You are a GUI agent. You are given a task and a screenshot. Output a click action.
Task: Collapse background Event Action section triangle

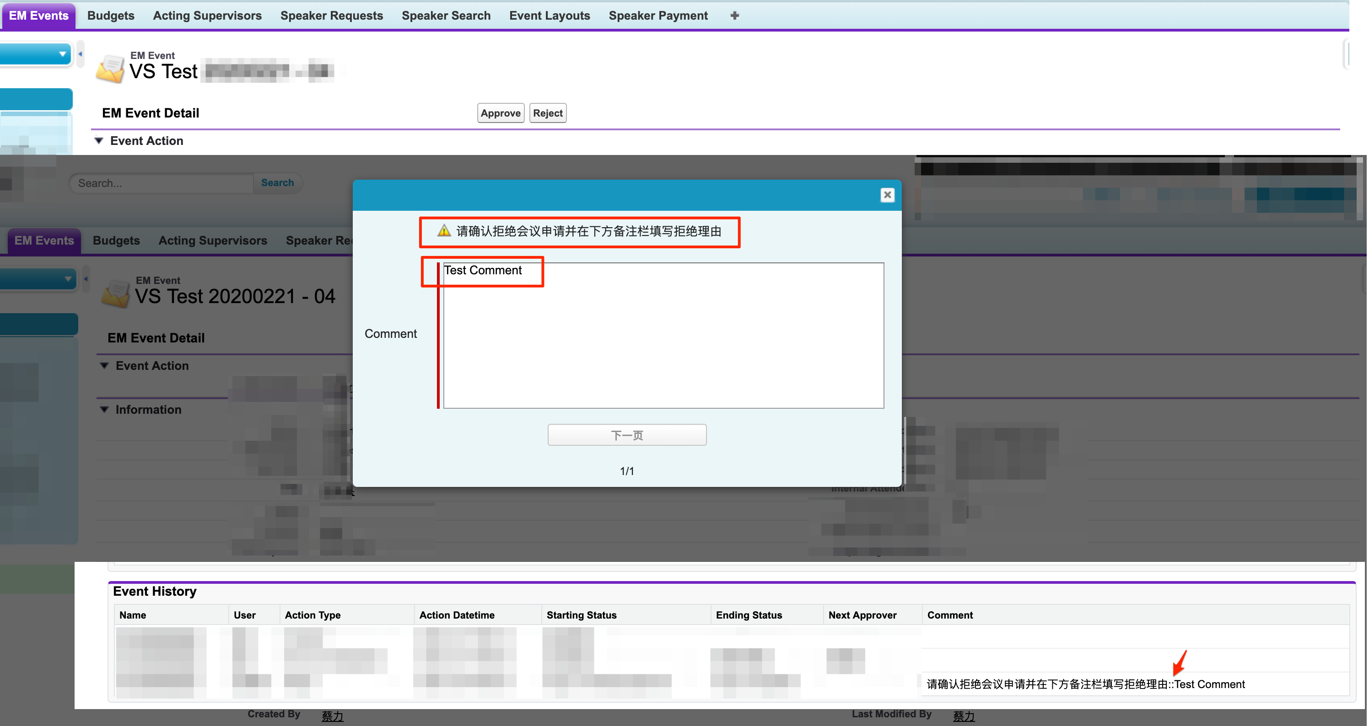click(x=105, y=365)
